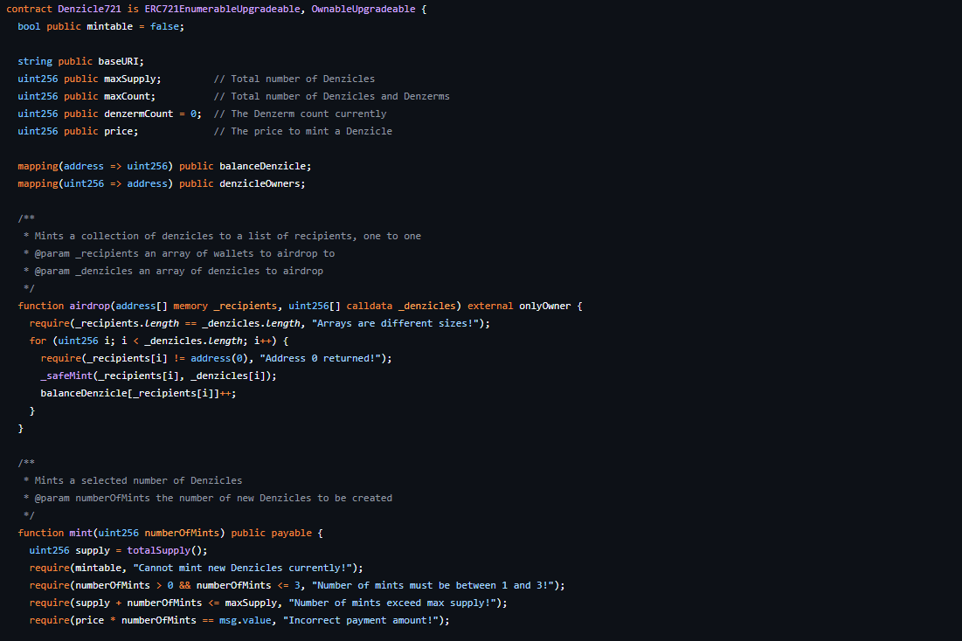This screenshot has height=641, width=962.
Task: Click maxSupply in its uint256 declaration
Action: [132, 79]
